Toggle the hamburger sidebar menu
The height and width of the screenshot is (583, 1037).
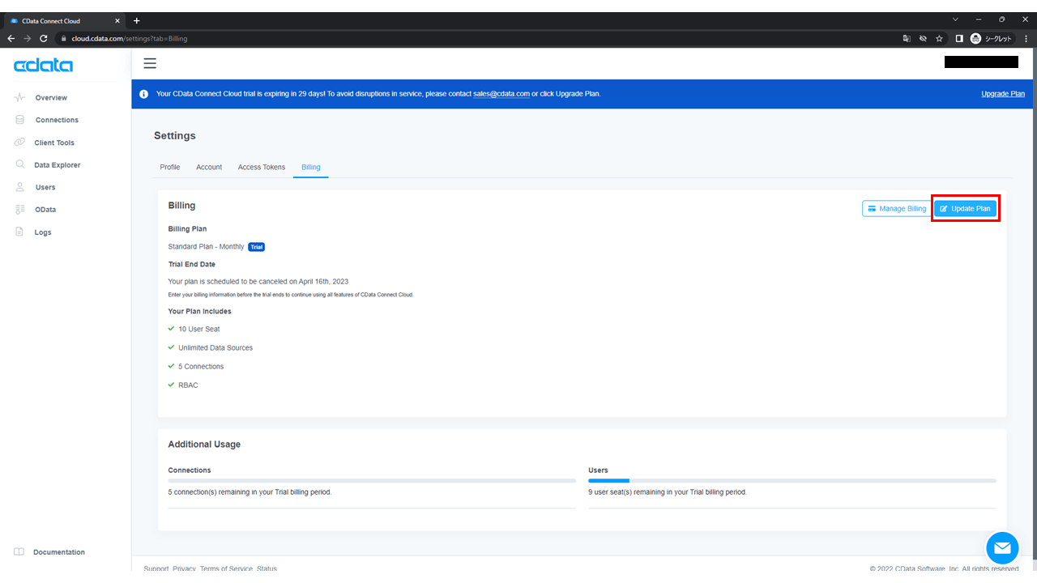150,63
